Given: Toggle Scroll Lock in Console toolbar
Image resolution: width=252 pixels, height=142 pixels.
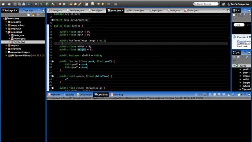Looking at the screenshot, I should [x=215, y=95].
